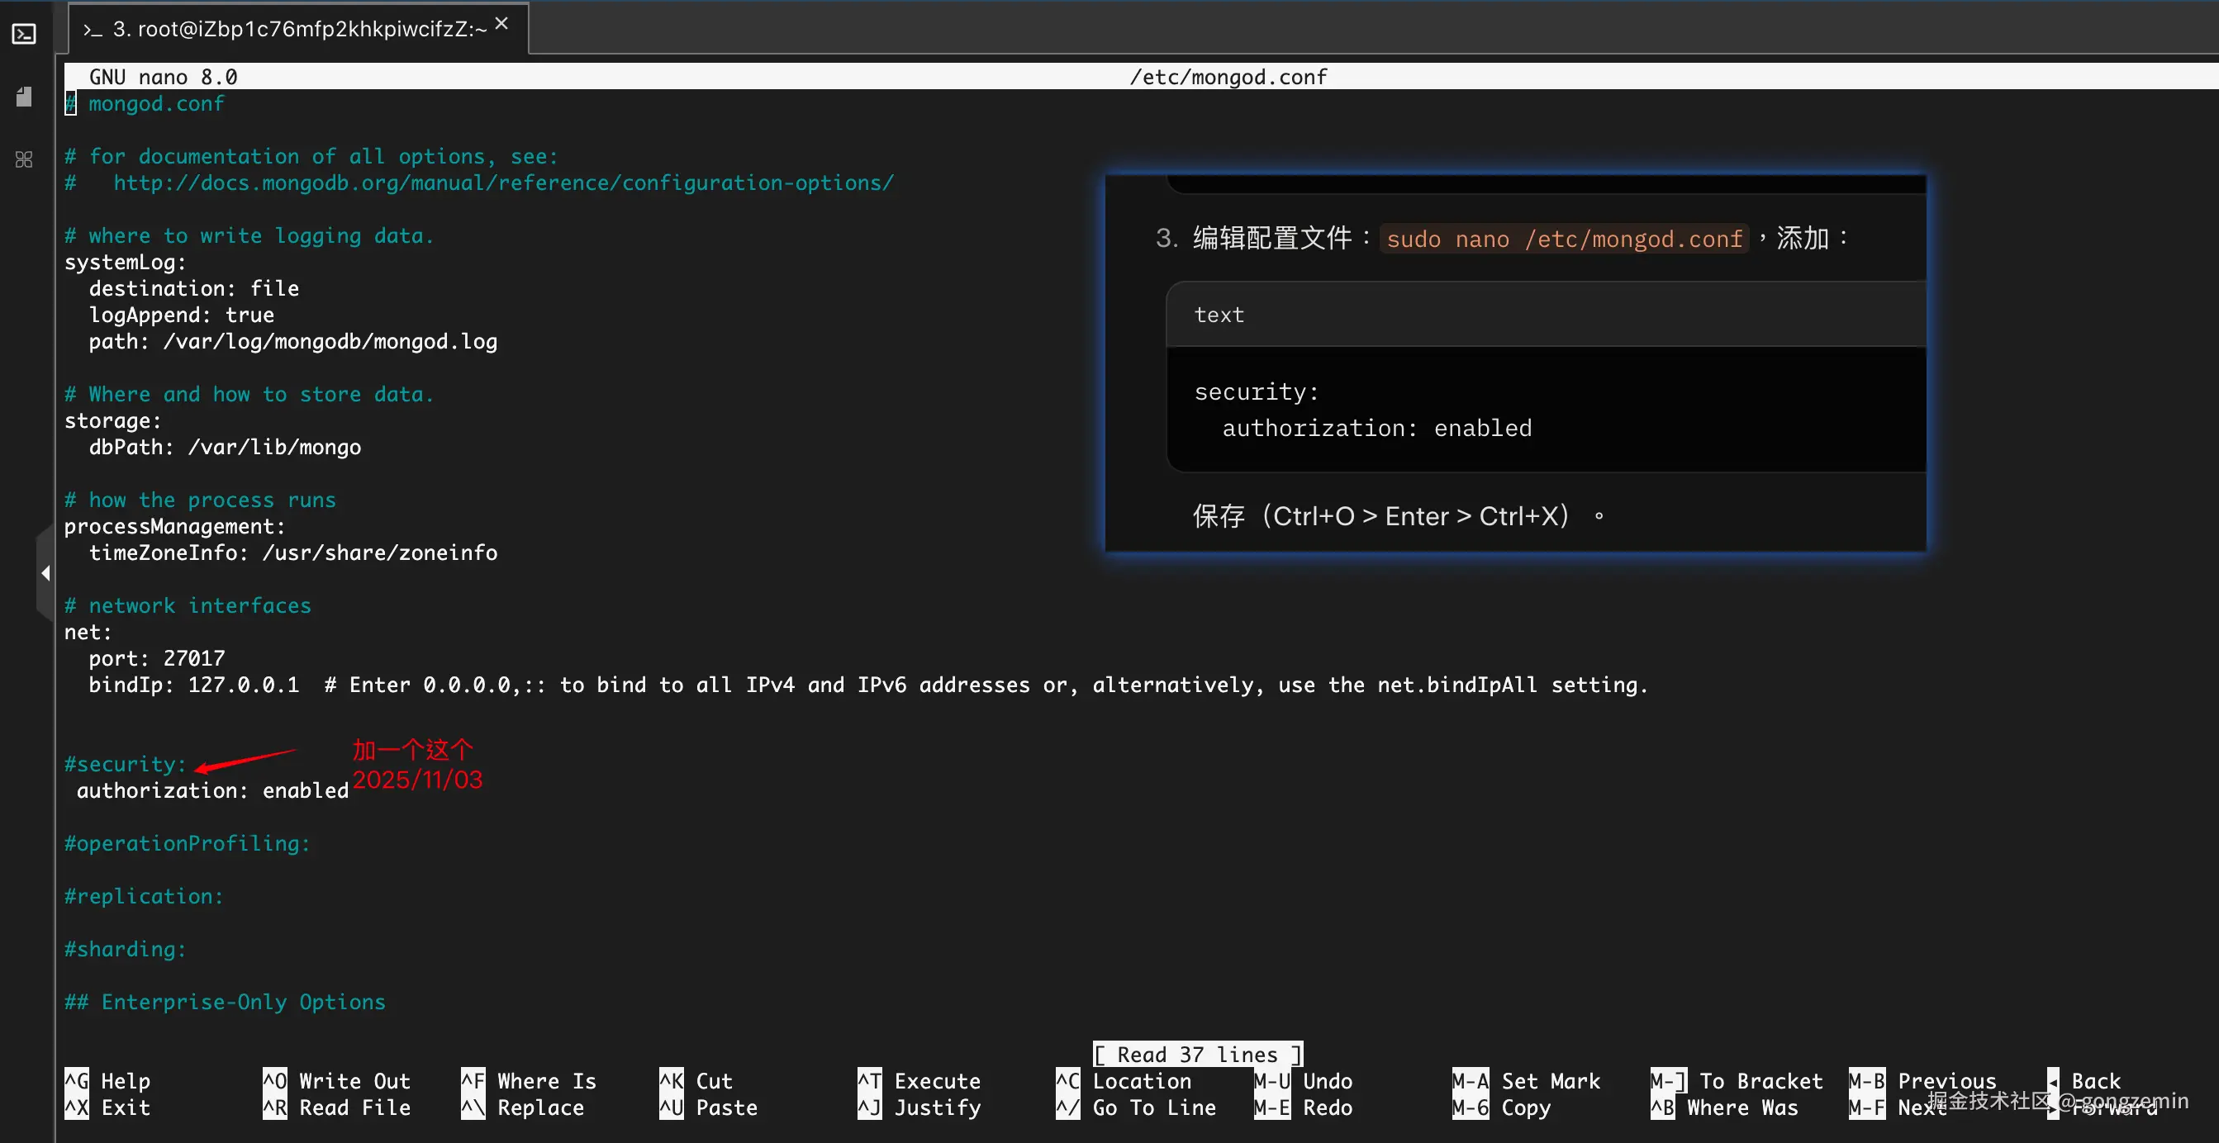
Task: Select the root@iZbp1c76mfp2khkpiwcifzZ terminal tab
Action: tap(299, 29)
